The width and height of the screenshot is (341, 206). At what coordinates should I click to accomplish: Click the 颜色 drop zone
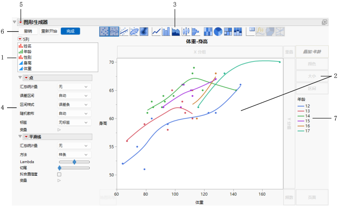[312, 64]
